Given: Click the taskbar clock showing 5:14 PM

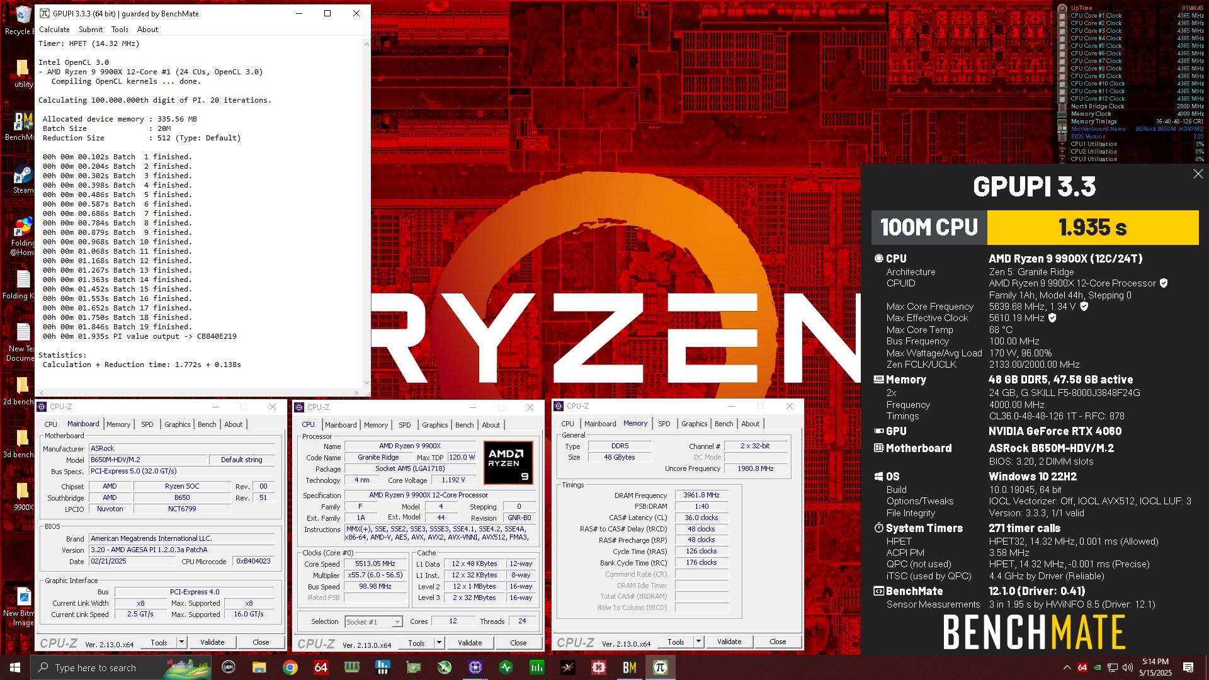Looking at the screenshot, I should click(x=1155, y=667).
